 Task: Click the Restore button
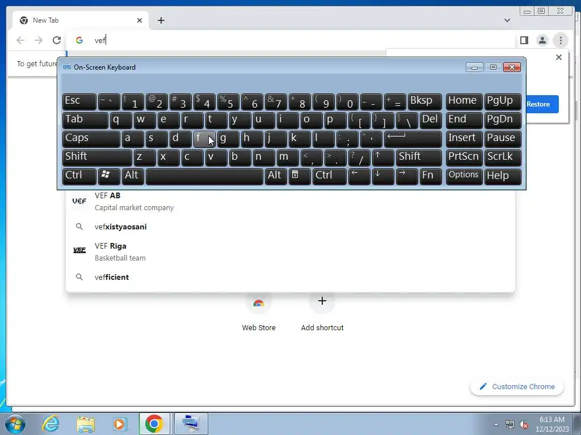click(538, 104)
